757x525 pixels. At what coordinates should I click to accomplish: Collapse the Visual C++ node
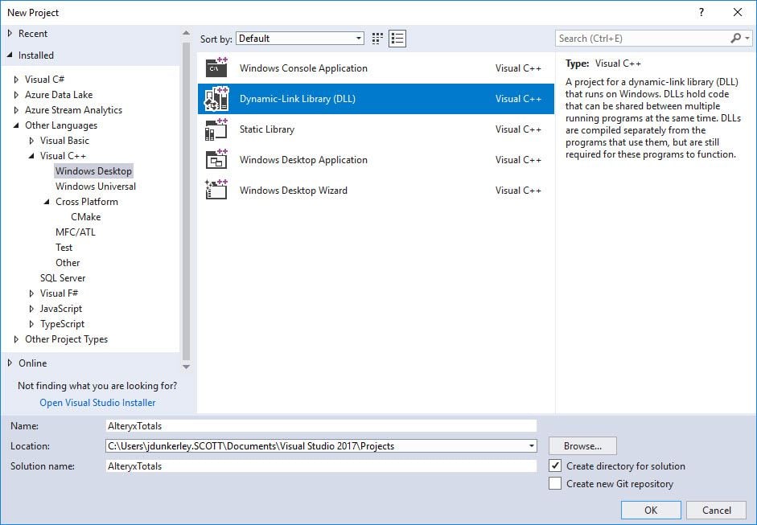31,156
